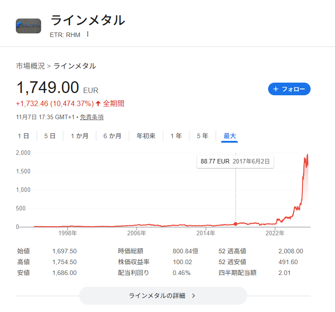Switch to the 6か月 chart range
This screenshot has width=335, height=312.
(x=112, y=136)
